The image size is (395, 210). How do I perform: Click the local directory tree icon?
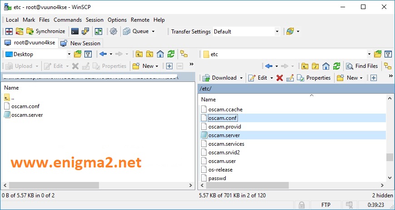184,54
